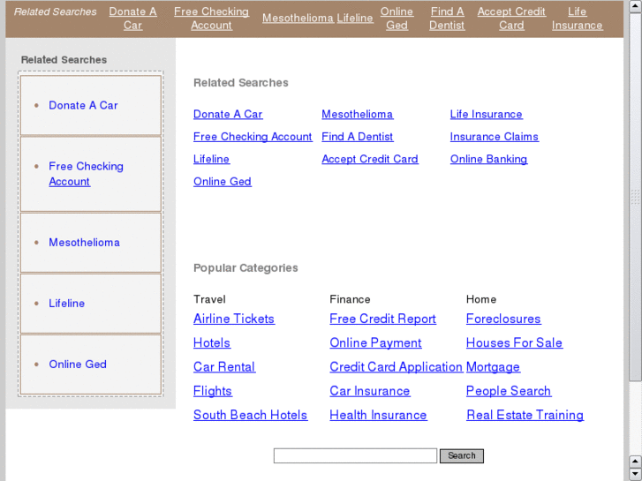Open Car Rental under Travel
Image resolution: width=642 pixels, height=481 pixels.
[x=224, y=367]
